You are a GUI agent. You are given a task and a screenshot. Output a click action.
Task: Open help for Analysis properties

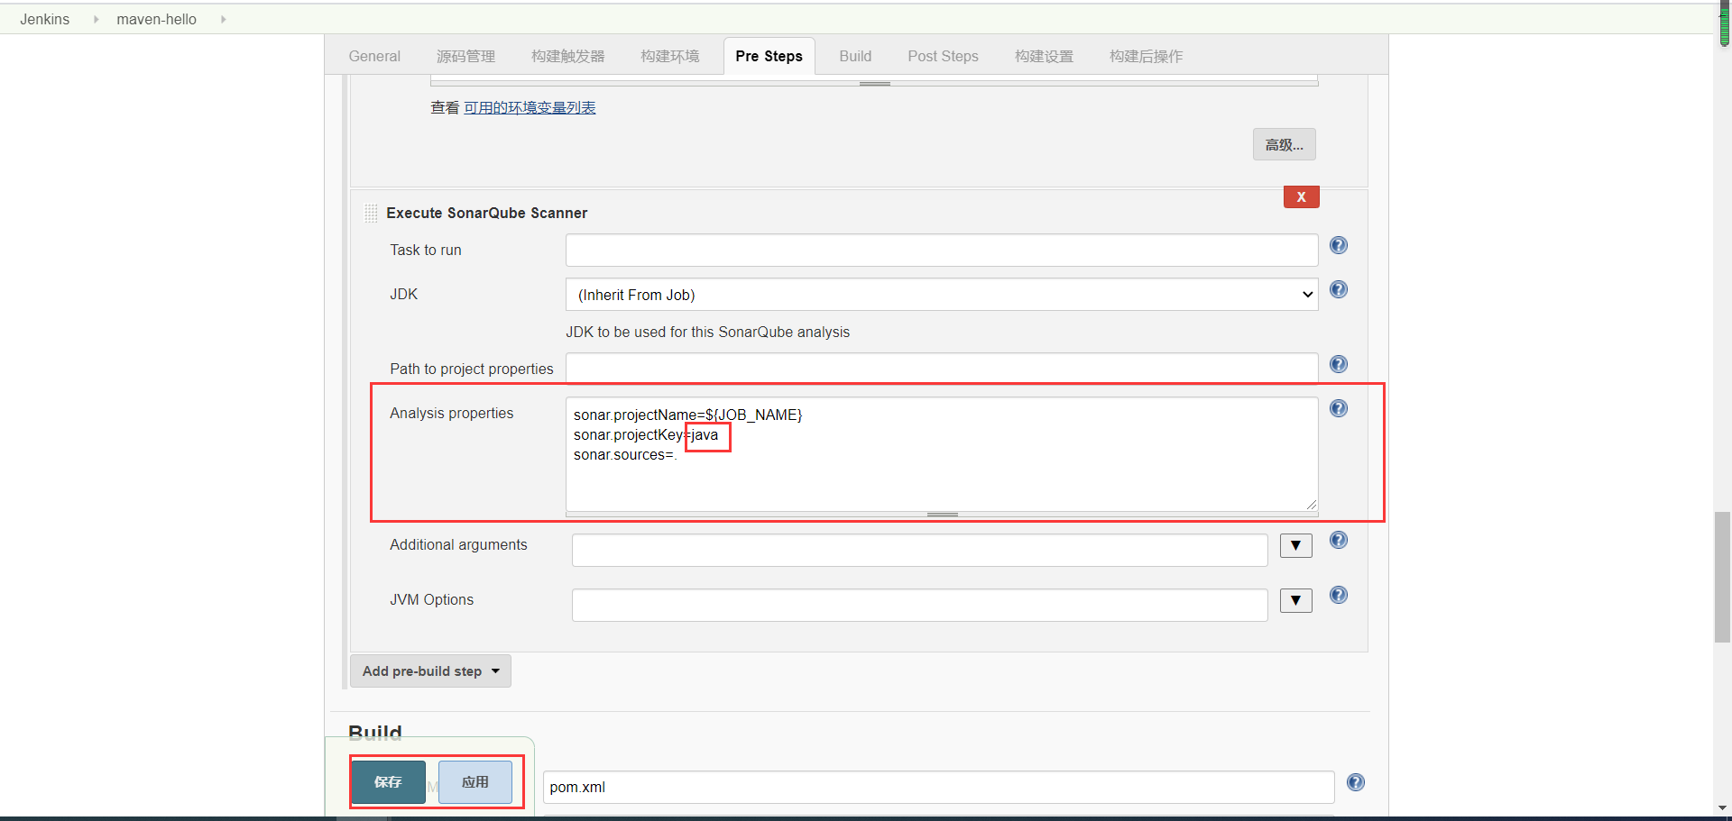click(1339, 408)
